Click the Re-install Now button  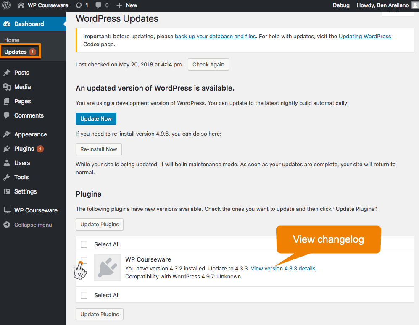click(99, 149)
